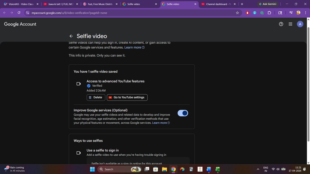The width and height of the screenshot is (310, 174).
Task: Open the media controls music icon
Action: coord(291,13)
